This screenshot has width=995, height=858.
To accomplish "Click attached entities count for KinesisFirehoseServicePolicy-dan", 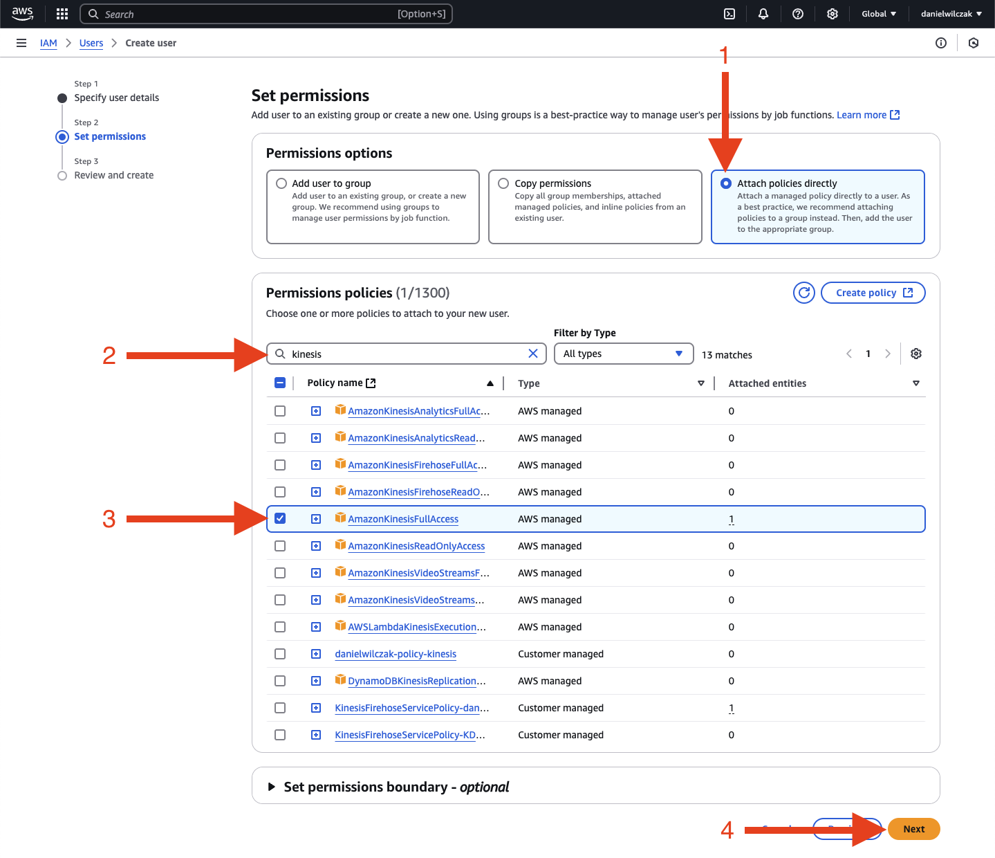I will tap(731, 708).
